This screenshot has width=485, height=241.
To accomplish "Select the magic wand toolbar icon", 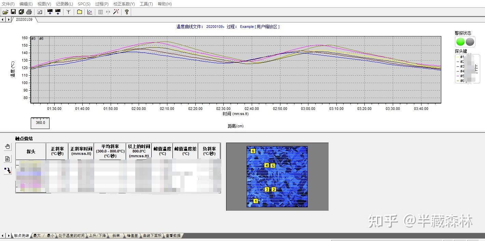I will pos(115,12).
